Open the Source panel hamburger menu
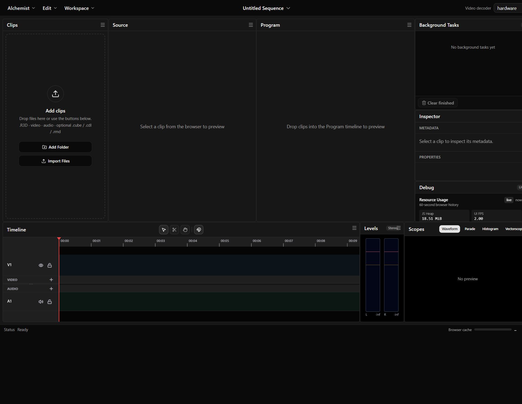 click(x=251, y=25)
